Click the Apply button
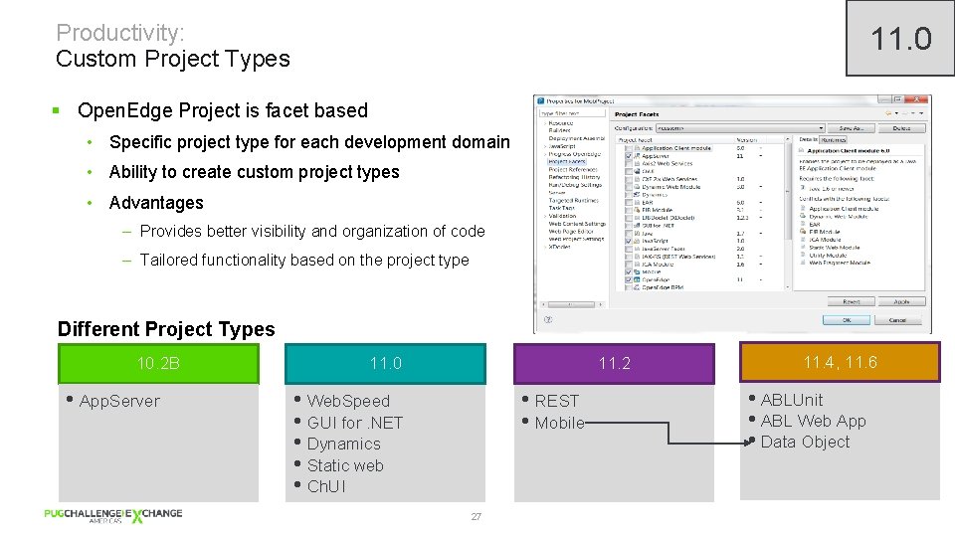This screenshot has width=955, height=537. click(901, 302)
